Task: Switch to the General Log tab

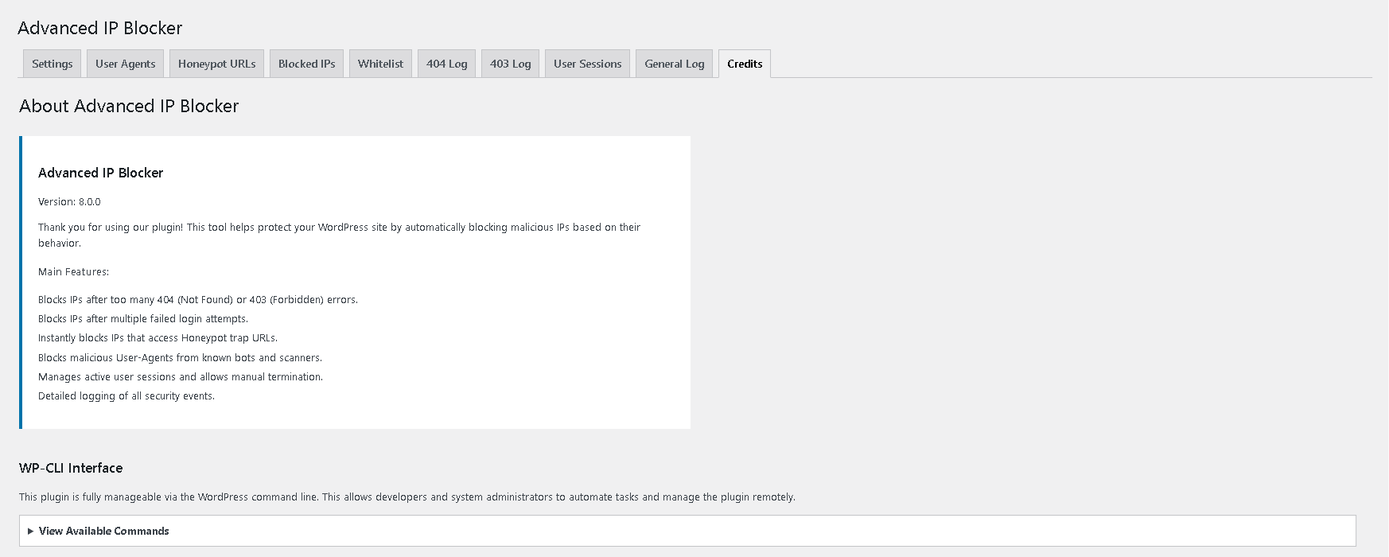Action: (675, 64)
